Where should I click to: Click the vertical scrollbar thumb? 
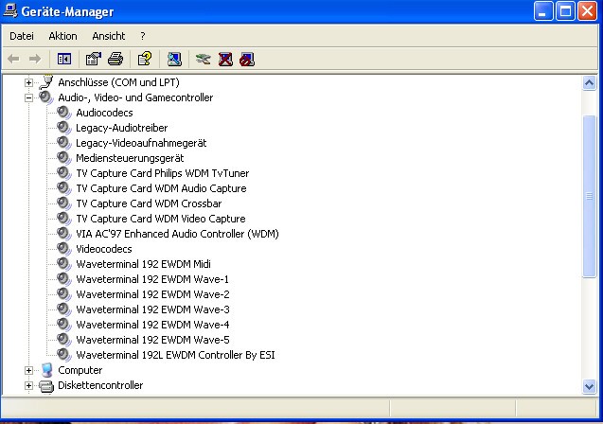(x=589, y=196)
